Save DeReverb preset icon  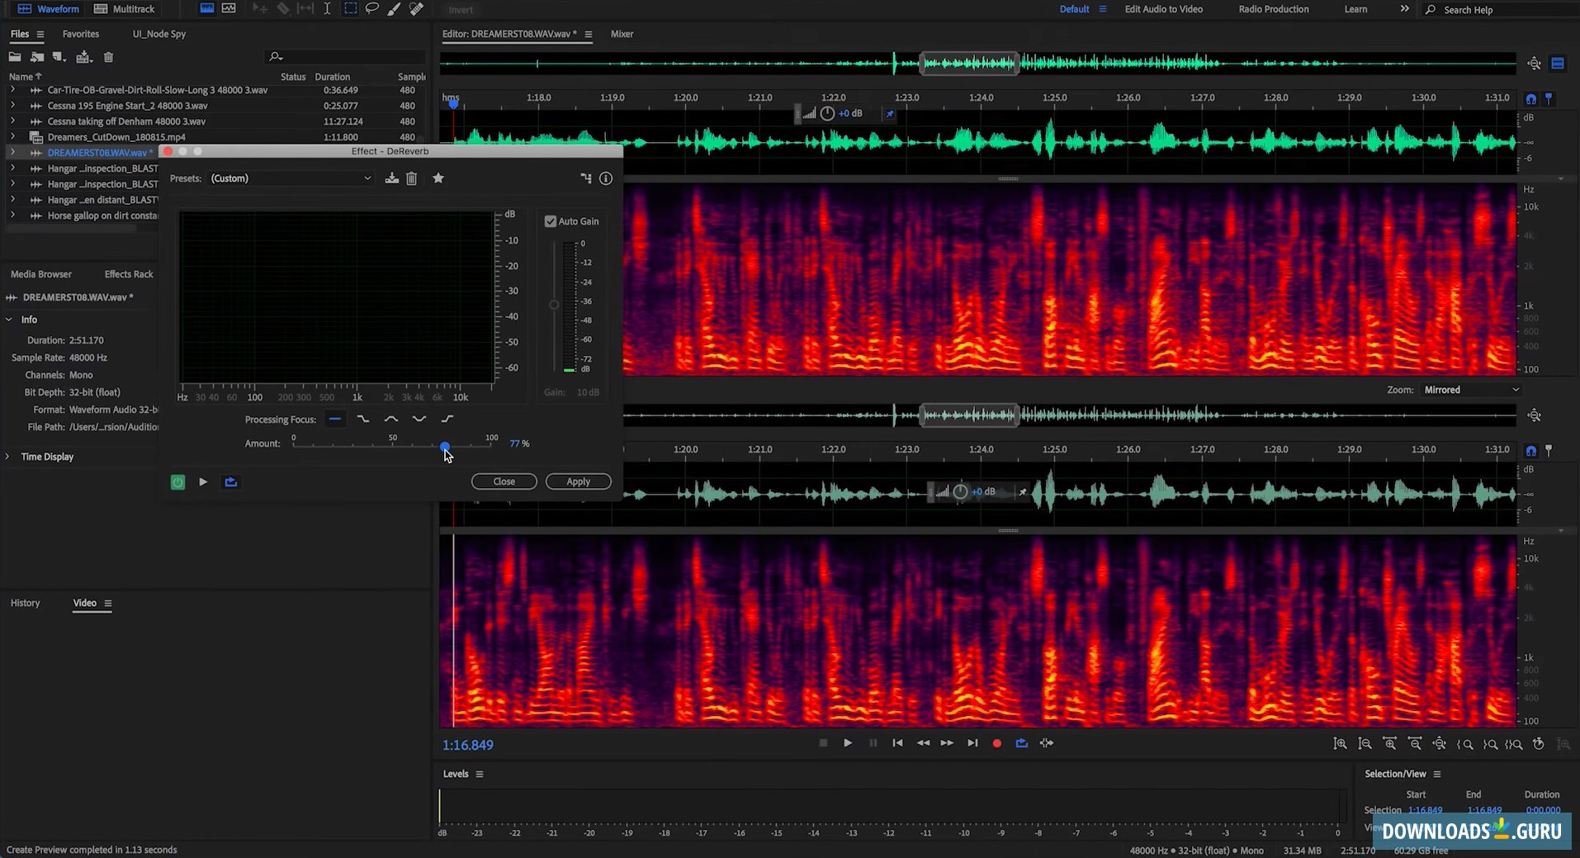point(392,178)
